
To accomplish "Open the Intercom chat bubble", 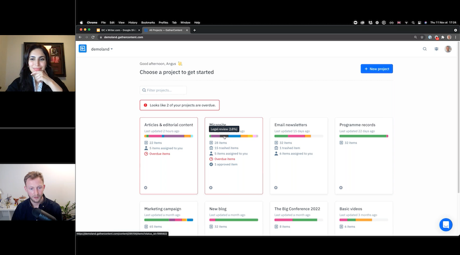I will point(446,225).
